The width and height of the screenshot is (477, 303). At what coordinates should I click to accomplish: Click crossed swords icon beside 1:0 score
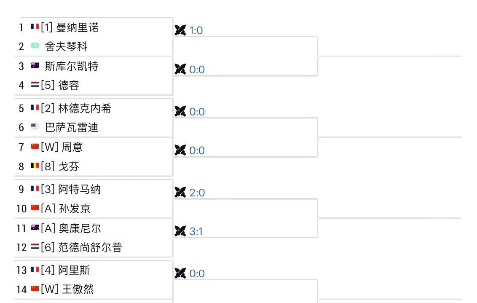180,30
